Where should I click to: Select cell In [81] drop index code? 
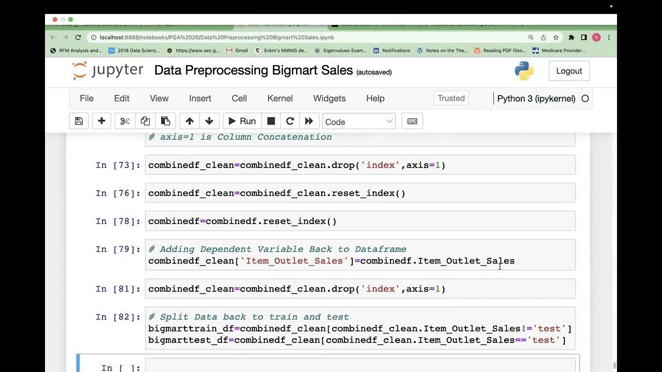click(x=360, y=289)
